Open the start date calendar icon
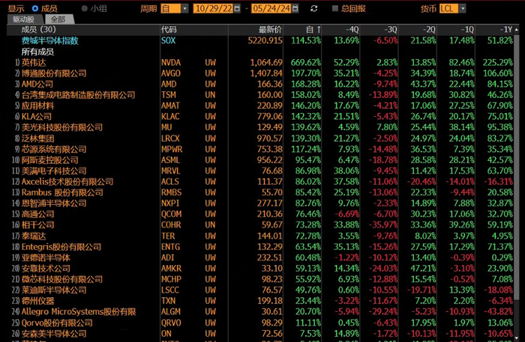The image size is (525, 342). click(237, 8)
